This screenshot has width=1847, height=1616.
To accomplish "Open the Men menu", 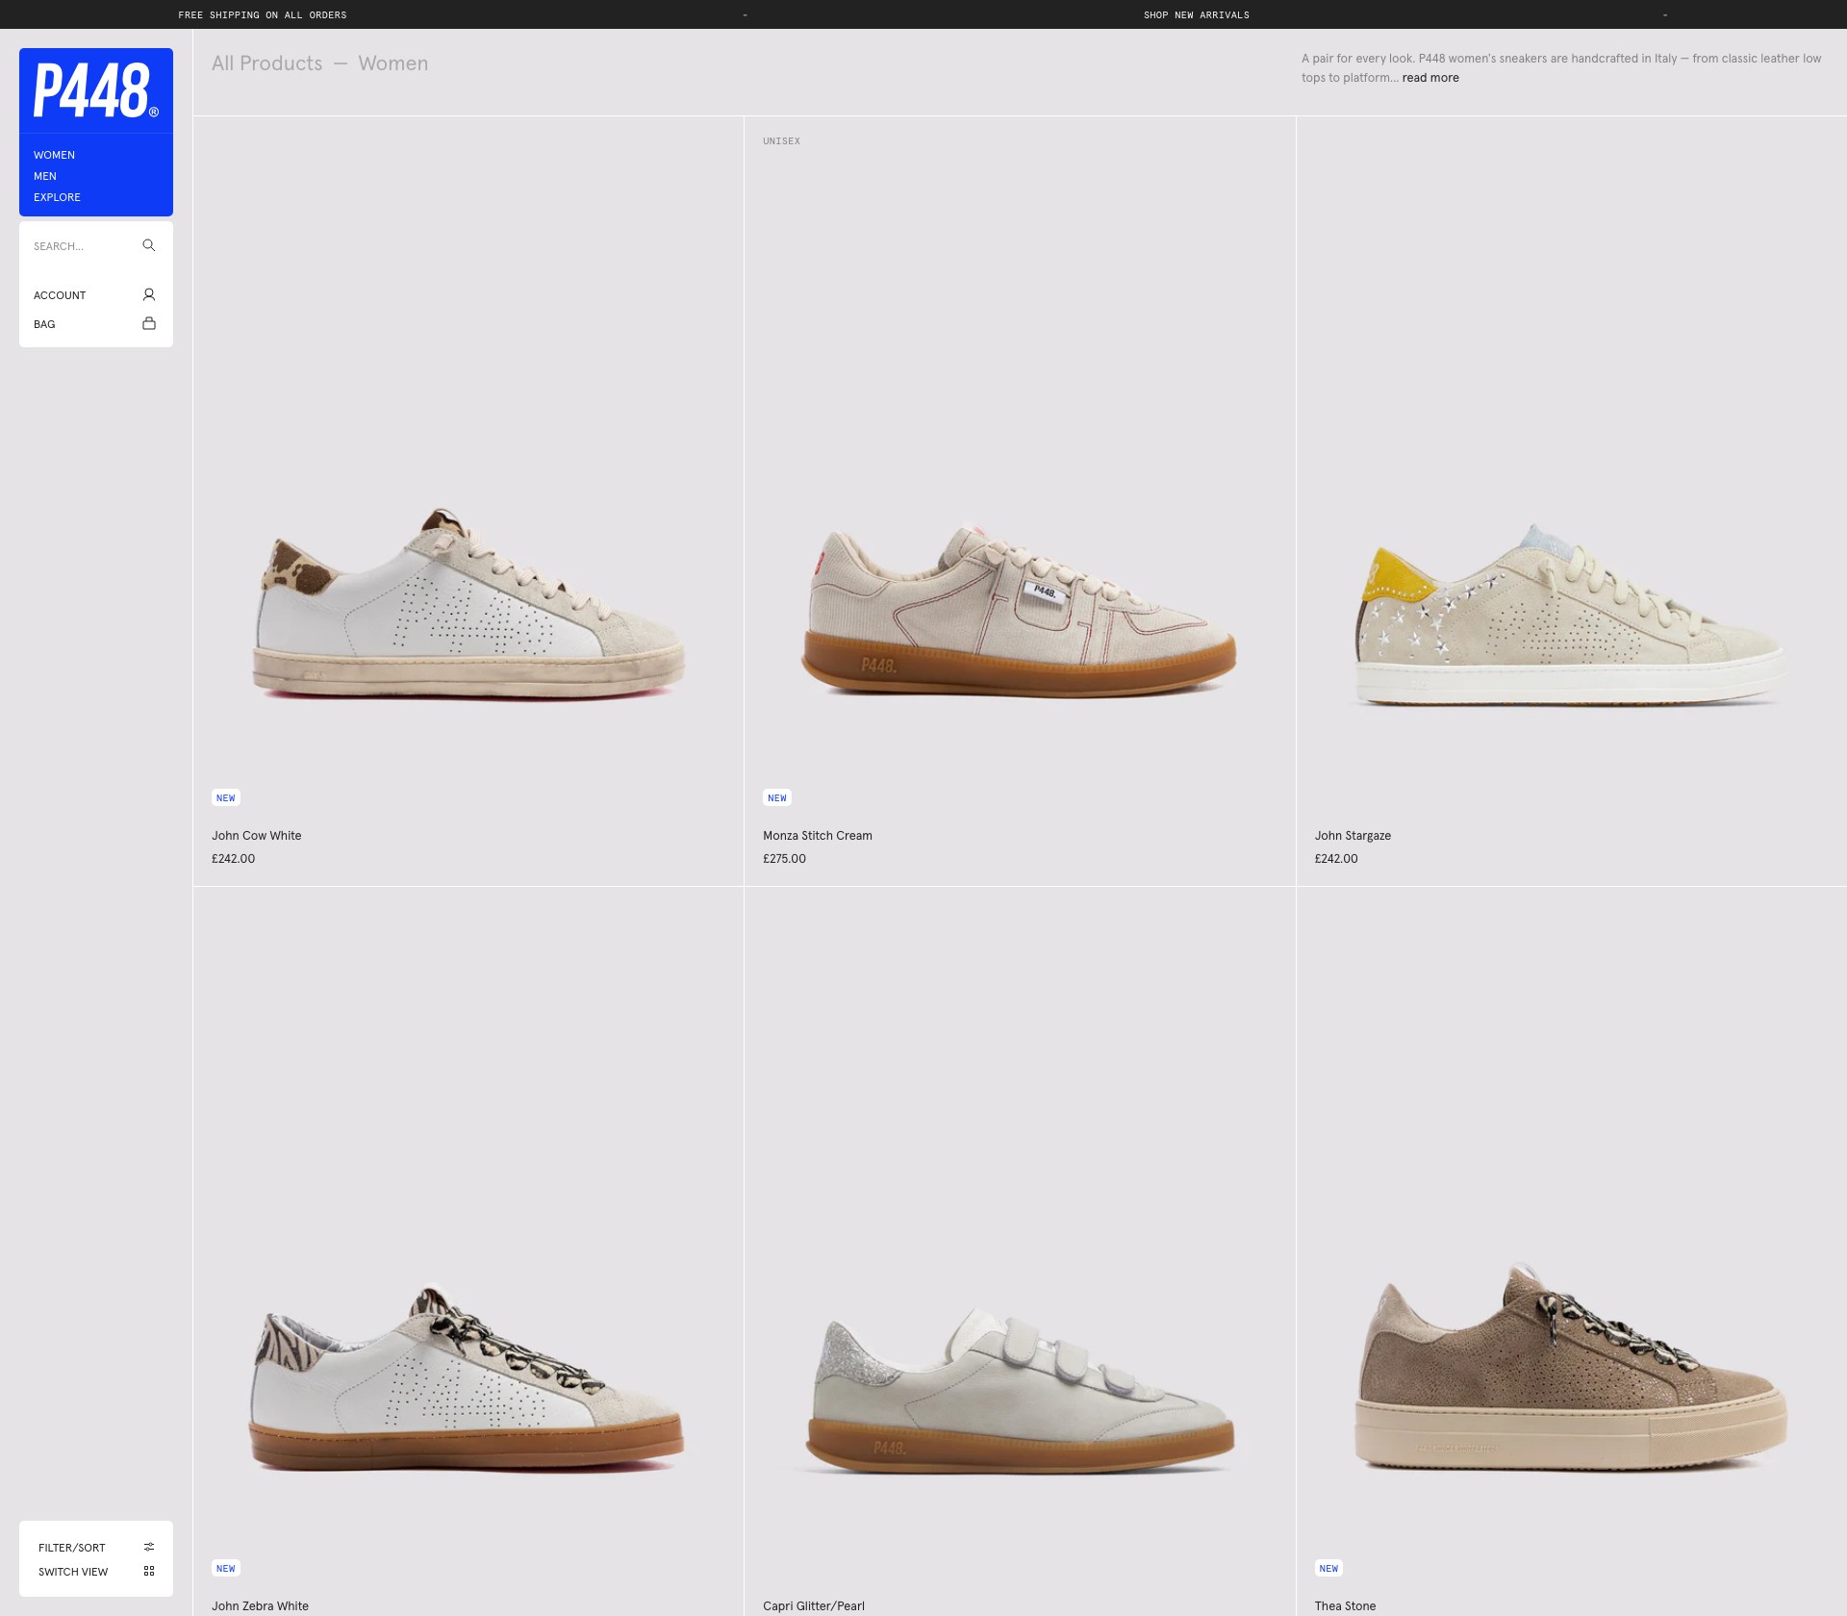I will tap(45, 176).
